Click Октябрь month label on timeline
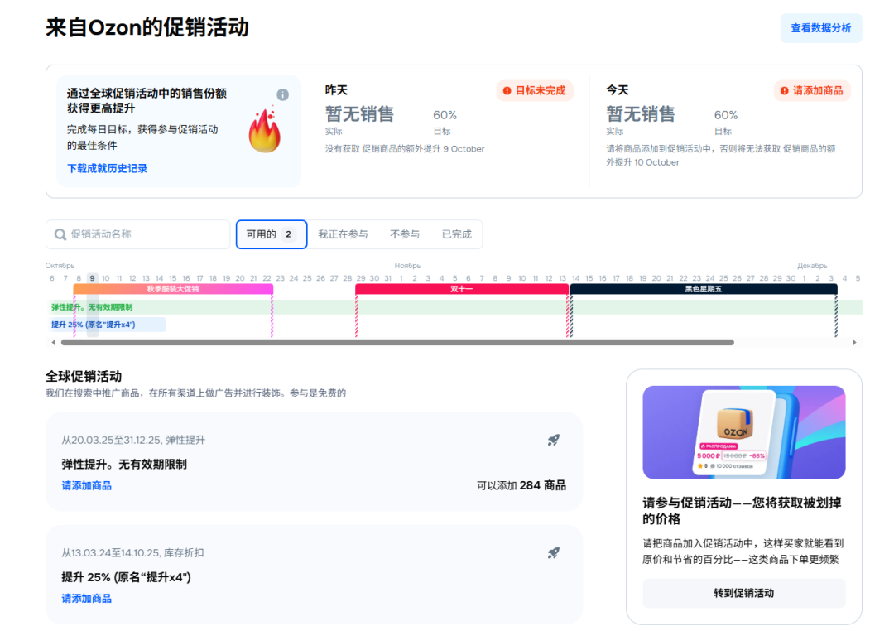 point(60,266)
